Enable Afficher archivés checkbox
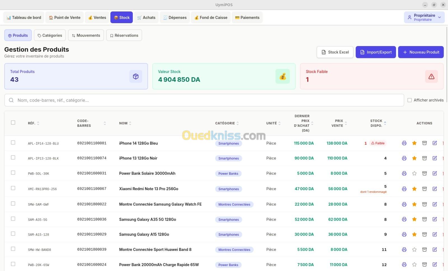Screen dimensions: 448x271 (x=410, y=100)
